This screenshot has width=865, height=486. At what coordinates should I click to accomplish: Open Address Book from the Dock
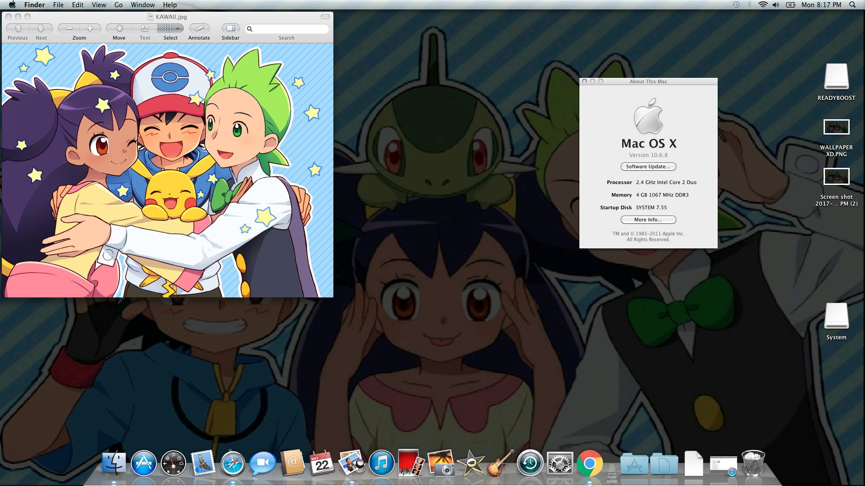(x=293, y=463)
